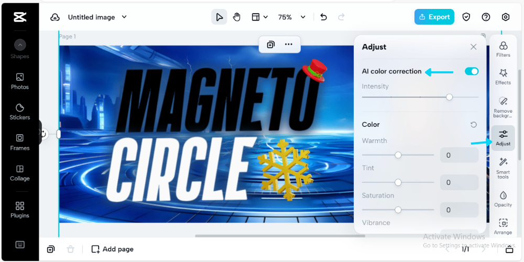This screenshot has width=524, height=262.
Task: Select the Adjust tool
Action: (503, 138)
